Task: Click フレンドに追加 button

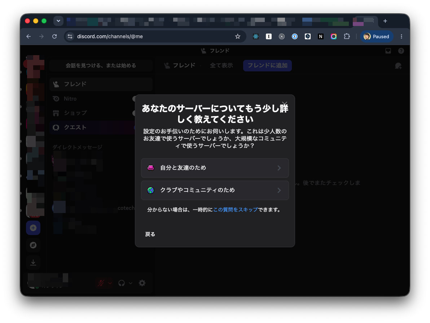Action: pyautogui.click(x=267, y=66)
